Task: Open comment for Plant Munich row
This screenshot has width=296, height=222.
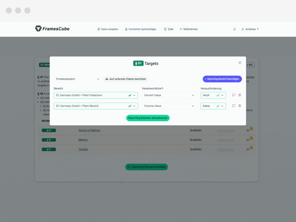Action: pyautogui.click(x=234, y=106)
